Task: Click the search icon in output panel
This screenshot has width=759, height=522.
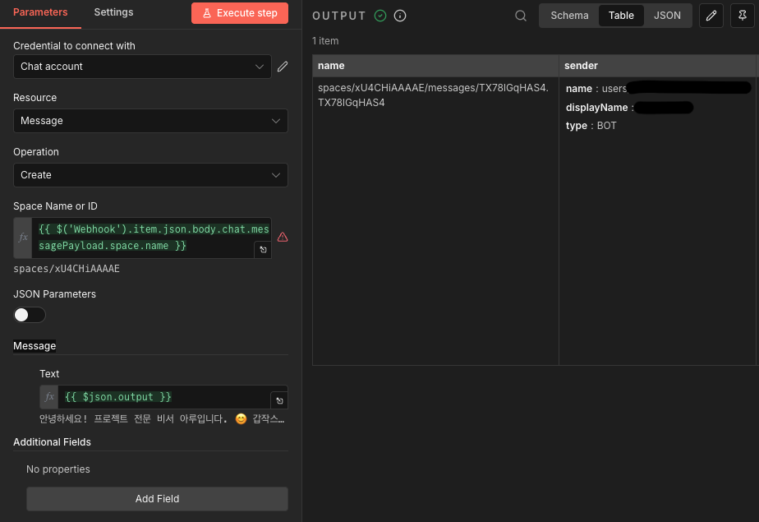Action: point(521,16)
